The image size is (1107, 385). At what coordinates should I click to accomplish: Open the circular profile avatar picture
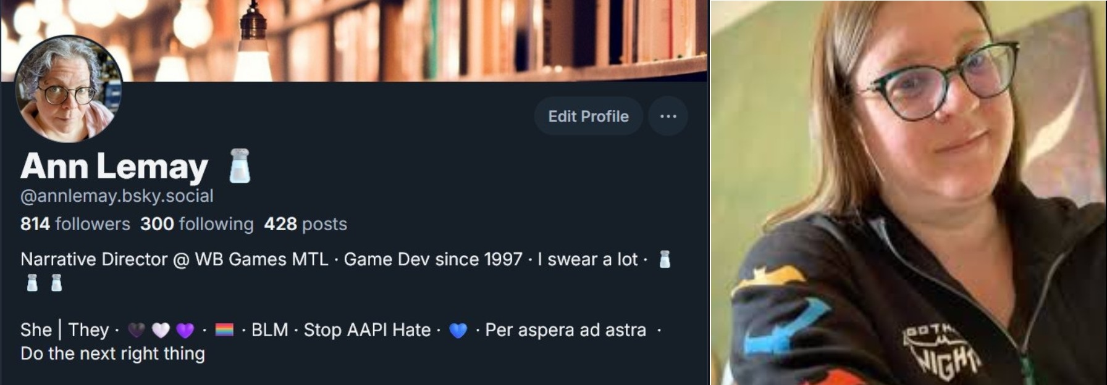(x=69, y=89)
